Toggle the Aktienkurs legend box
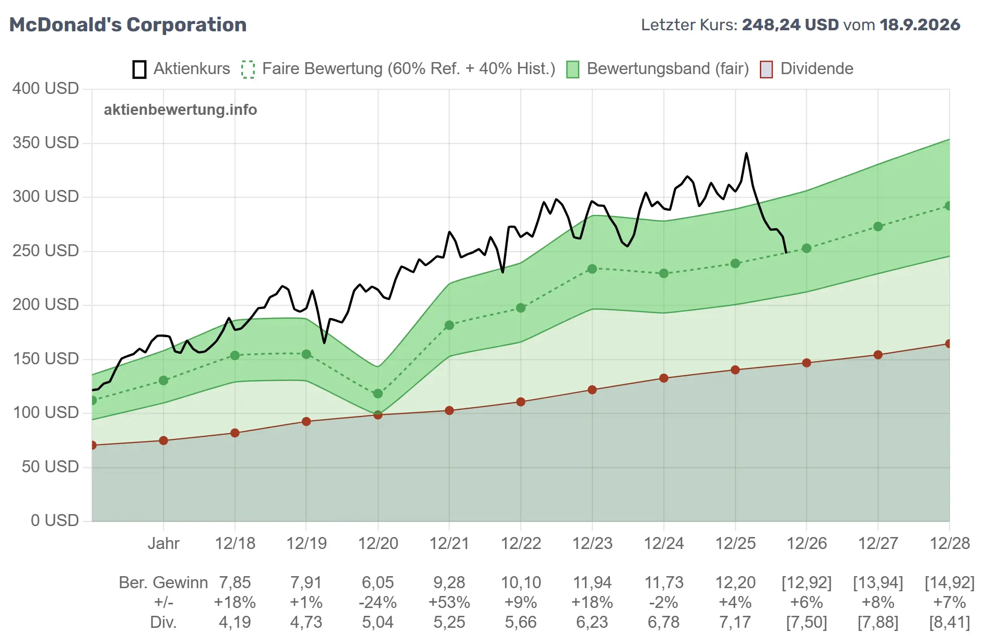The width and height of the screenshot is (984, 644). pos(139,69)
